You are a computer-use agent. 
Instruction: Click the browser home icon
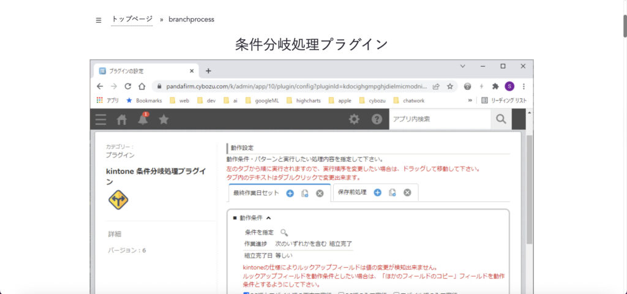[141, 86]
